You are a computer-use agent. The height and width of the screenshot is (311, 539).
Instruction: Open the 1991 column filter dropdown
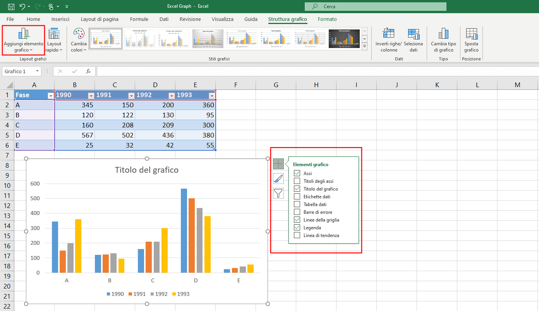[131, 96]
